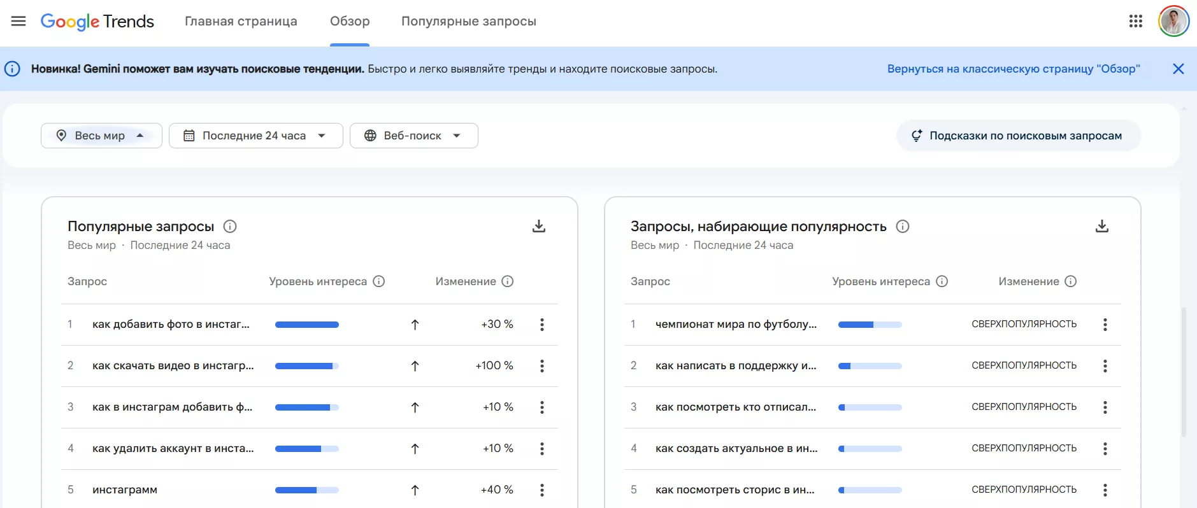Go to Главная страница tab

tap(241, 21)
